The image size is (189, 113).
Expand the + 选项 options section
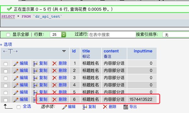6,44
